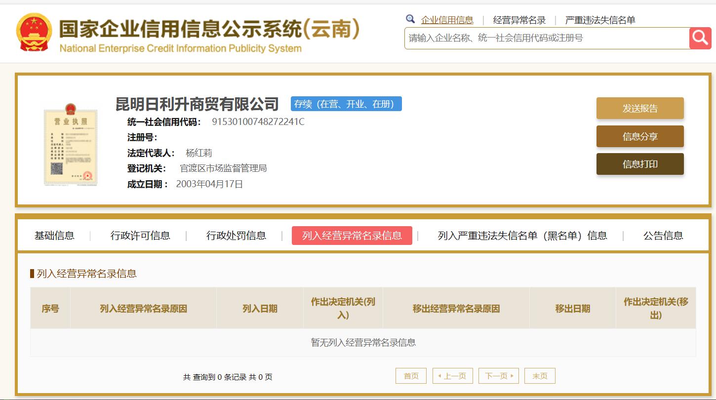This screenshot has height=400, width=716.
Task: Click the 注册号 field label
Action: (x=142, y=137)
